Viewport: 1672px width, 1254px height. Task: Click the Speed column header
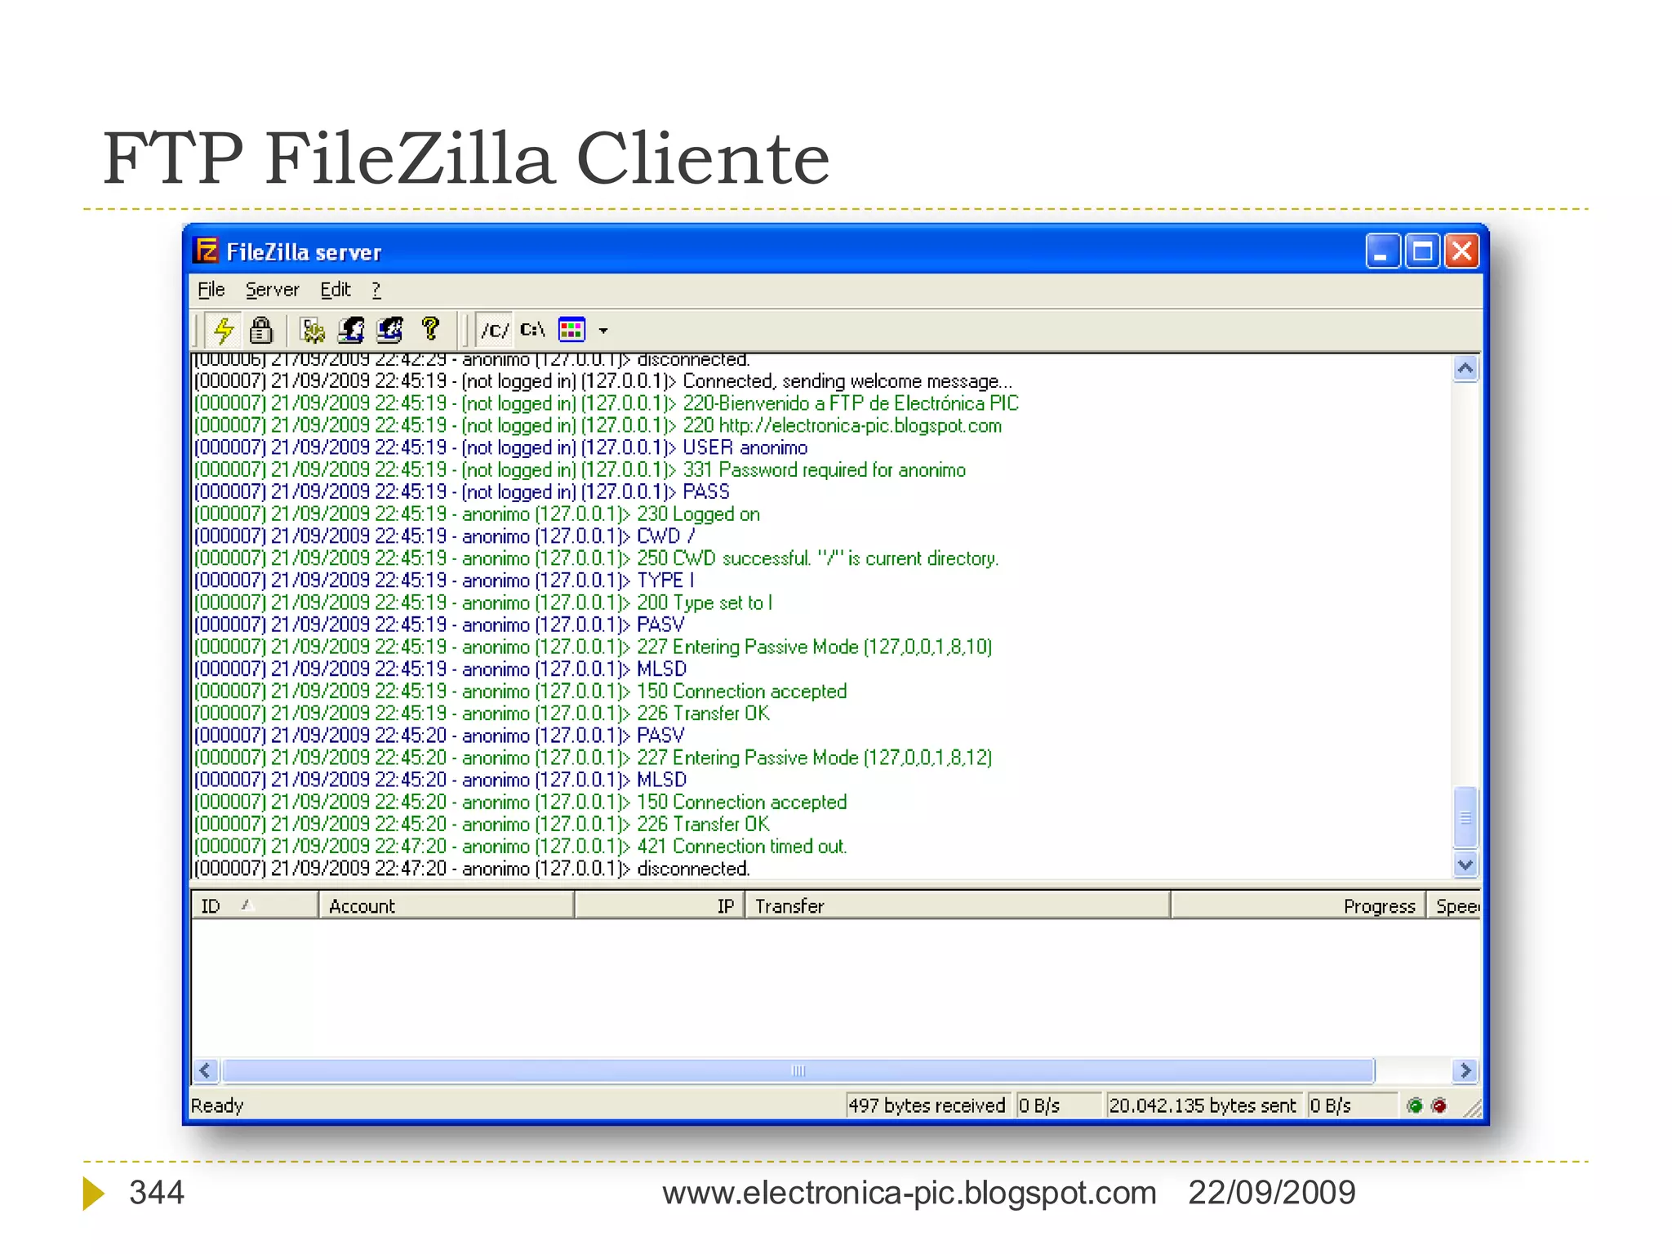[x=1454, y=905]
